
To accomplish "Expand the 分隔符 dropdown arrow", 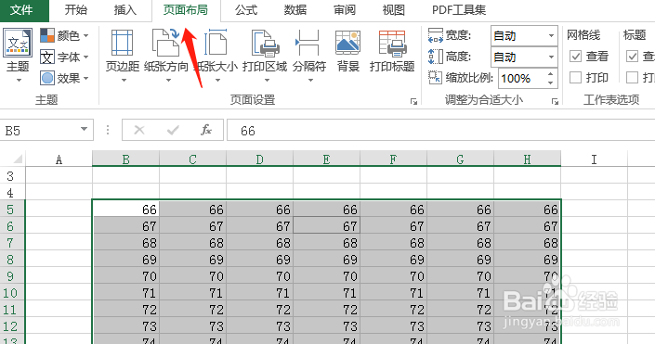I will pos(309,80).
